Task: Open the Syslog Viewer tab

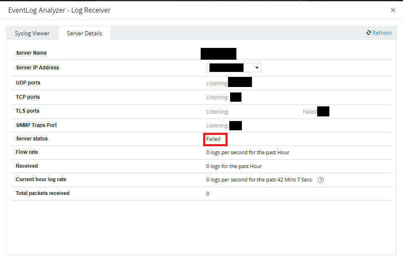Action: [x=32, y=33]
